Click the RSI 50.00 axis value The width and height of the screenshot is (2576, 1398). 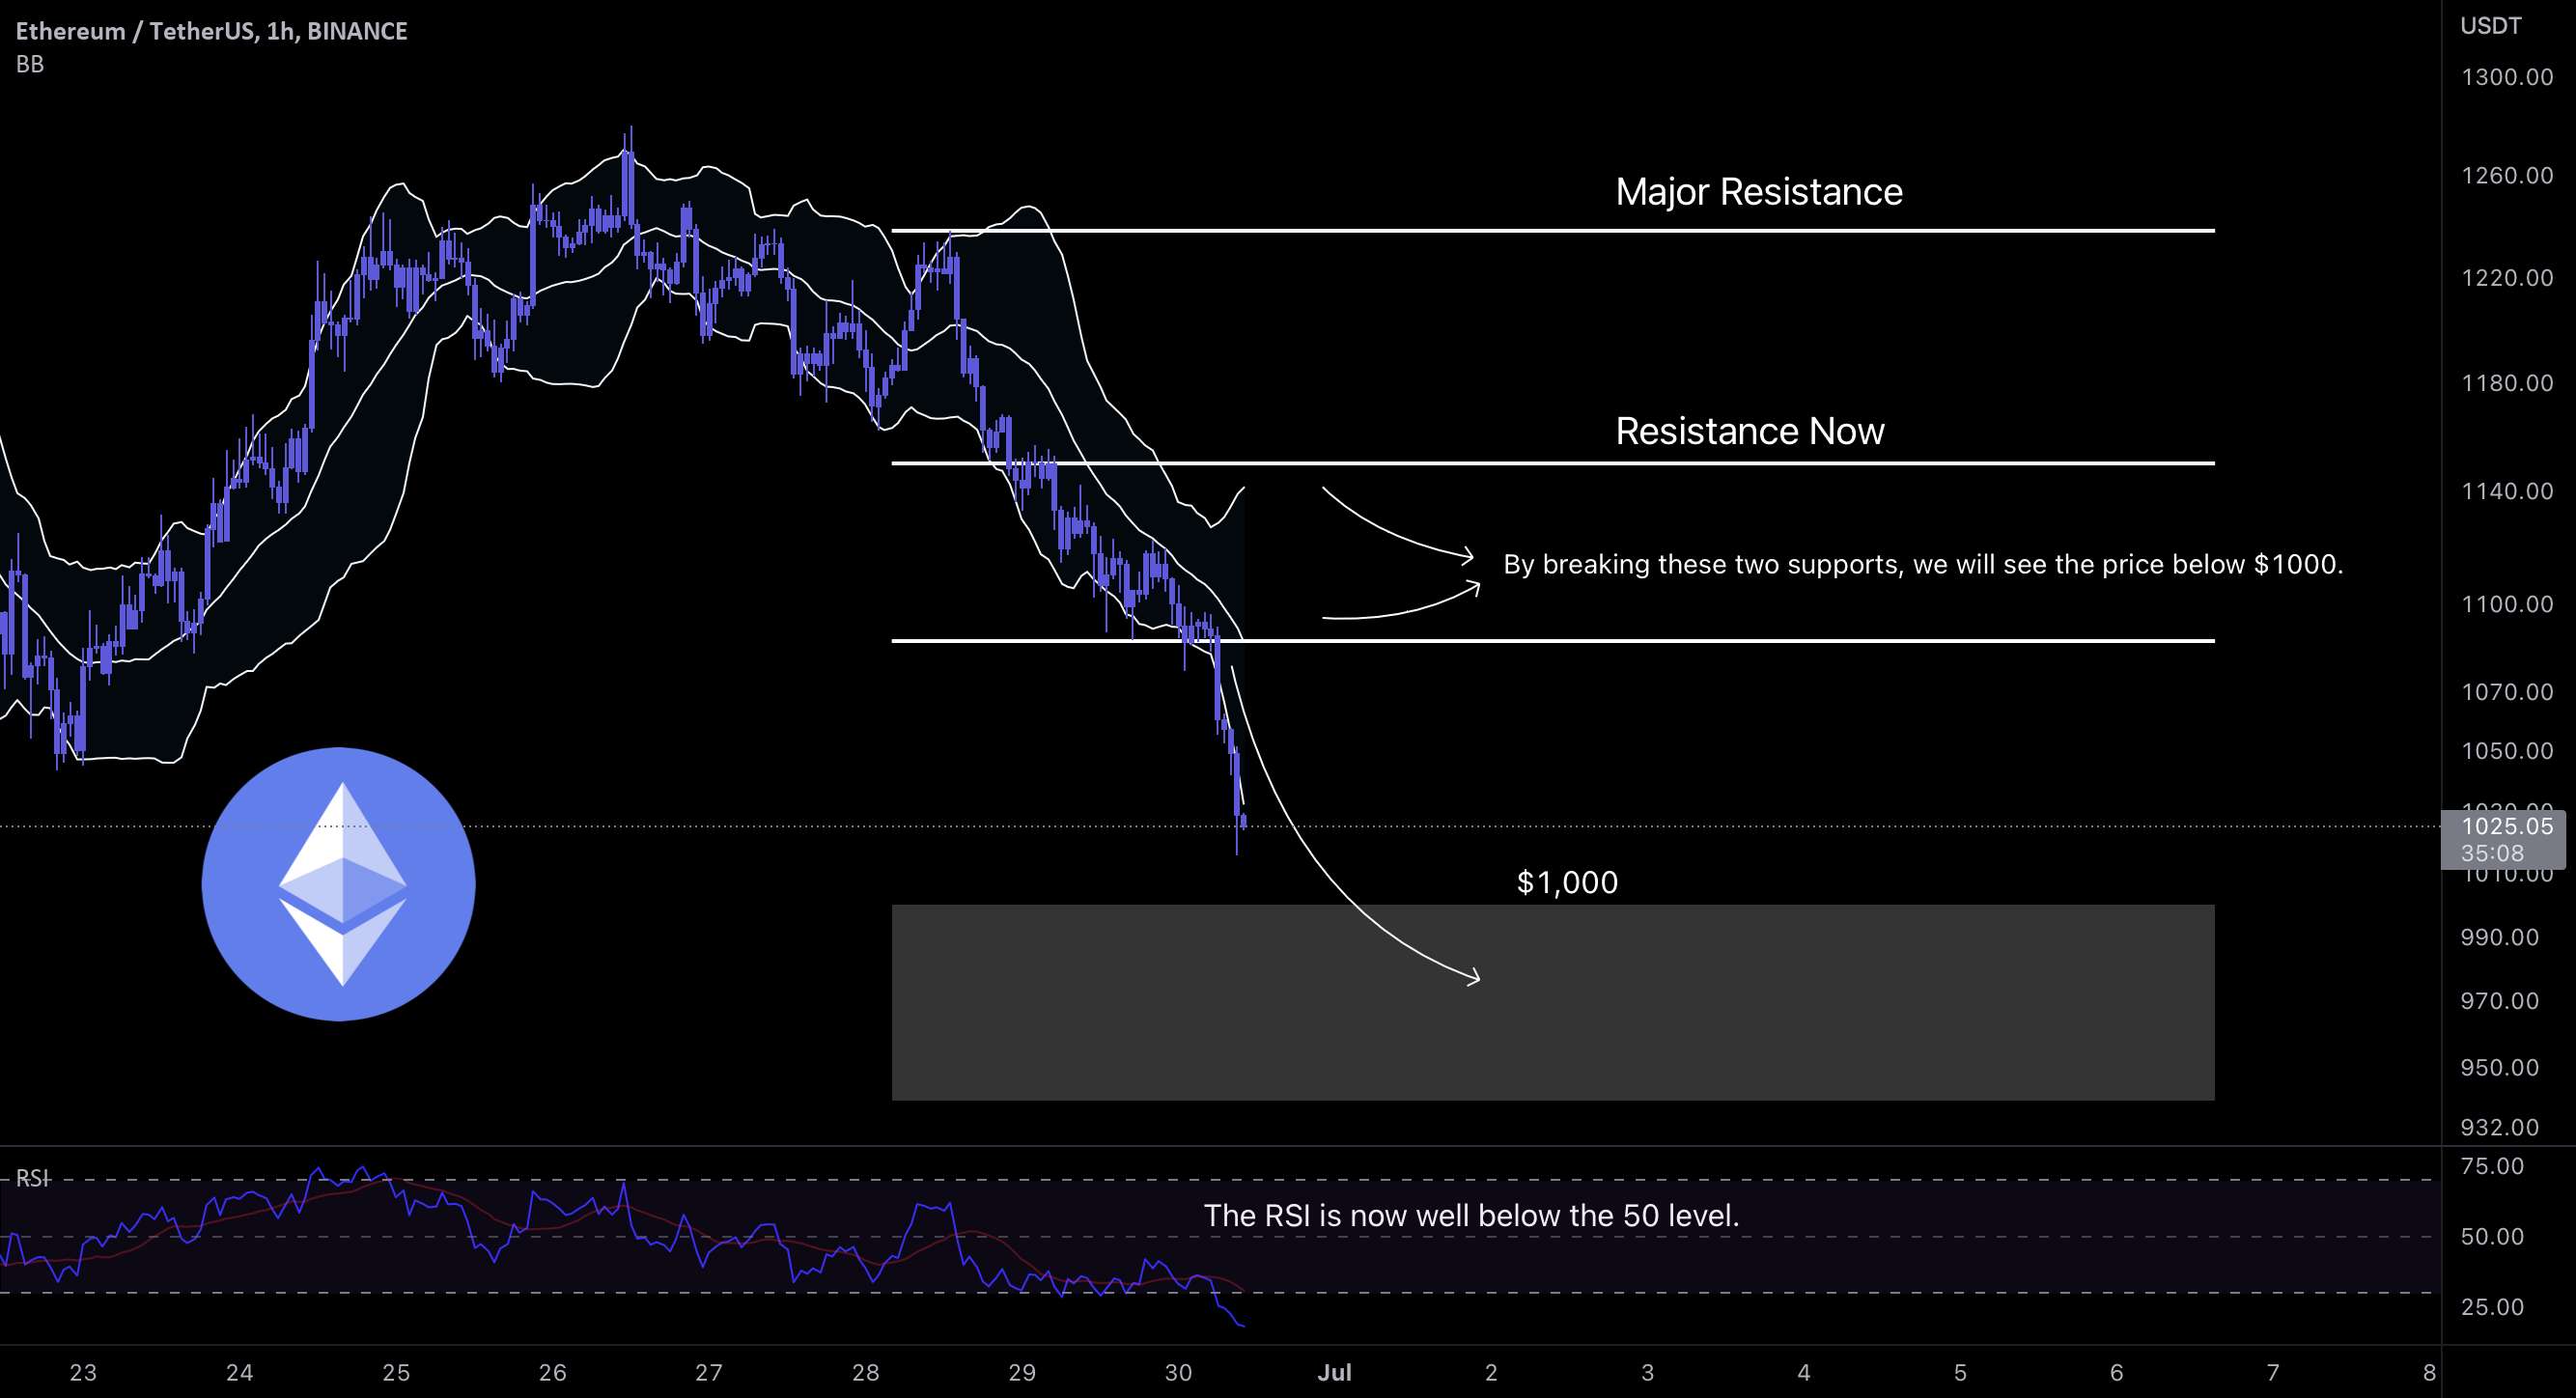(x=2492, y=1236)
